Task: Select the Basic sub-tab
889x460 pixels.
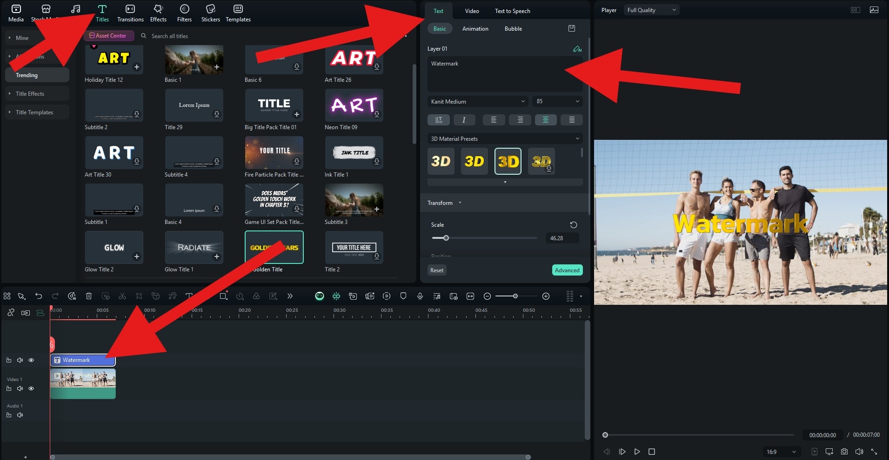Action: coord(440,28)
